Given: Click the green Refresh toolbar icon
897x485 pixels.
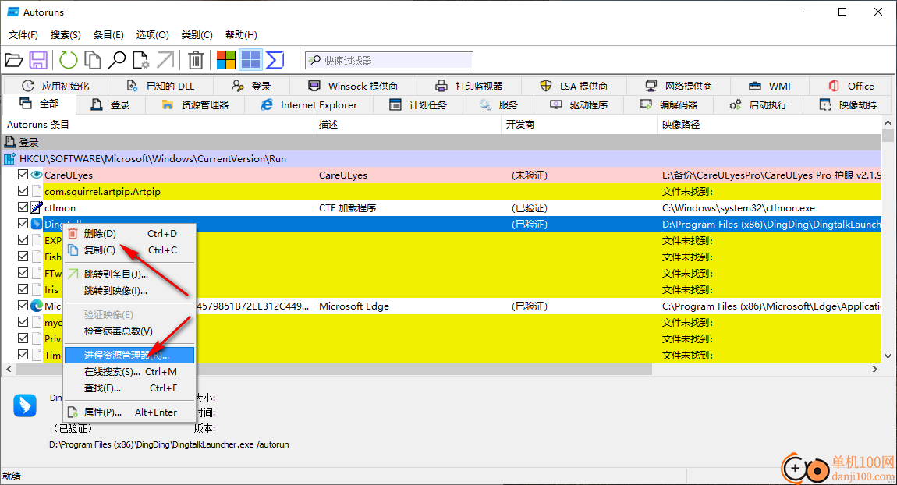Looking at the screenshot, I should (69, 60).
